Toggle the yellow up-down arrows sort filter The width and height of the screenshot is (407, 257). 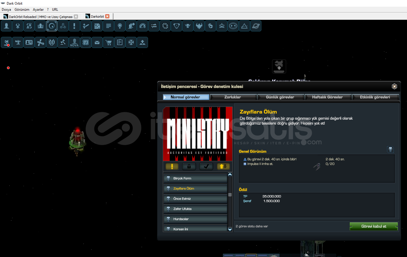pyautogui.click(x=223, y=166)
